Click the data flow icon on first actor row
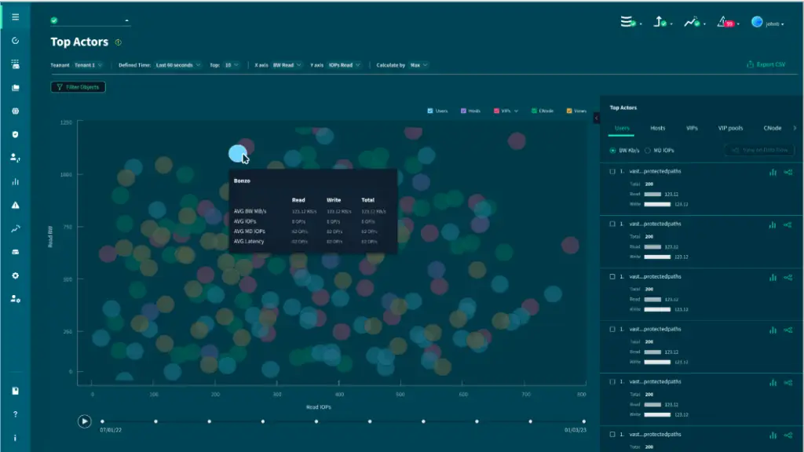This screenshot has width=804, height=452. [788, 172]
